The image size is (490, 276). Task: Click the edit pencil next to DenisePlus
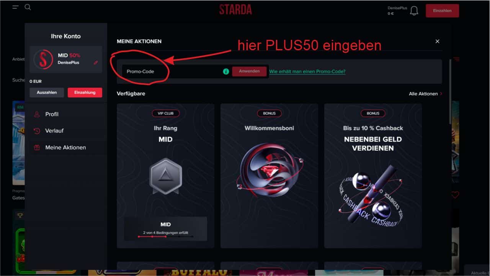[x=96, y=62]
